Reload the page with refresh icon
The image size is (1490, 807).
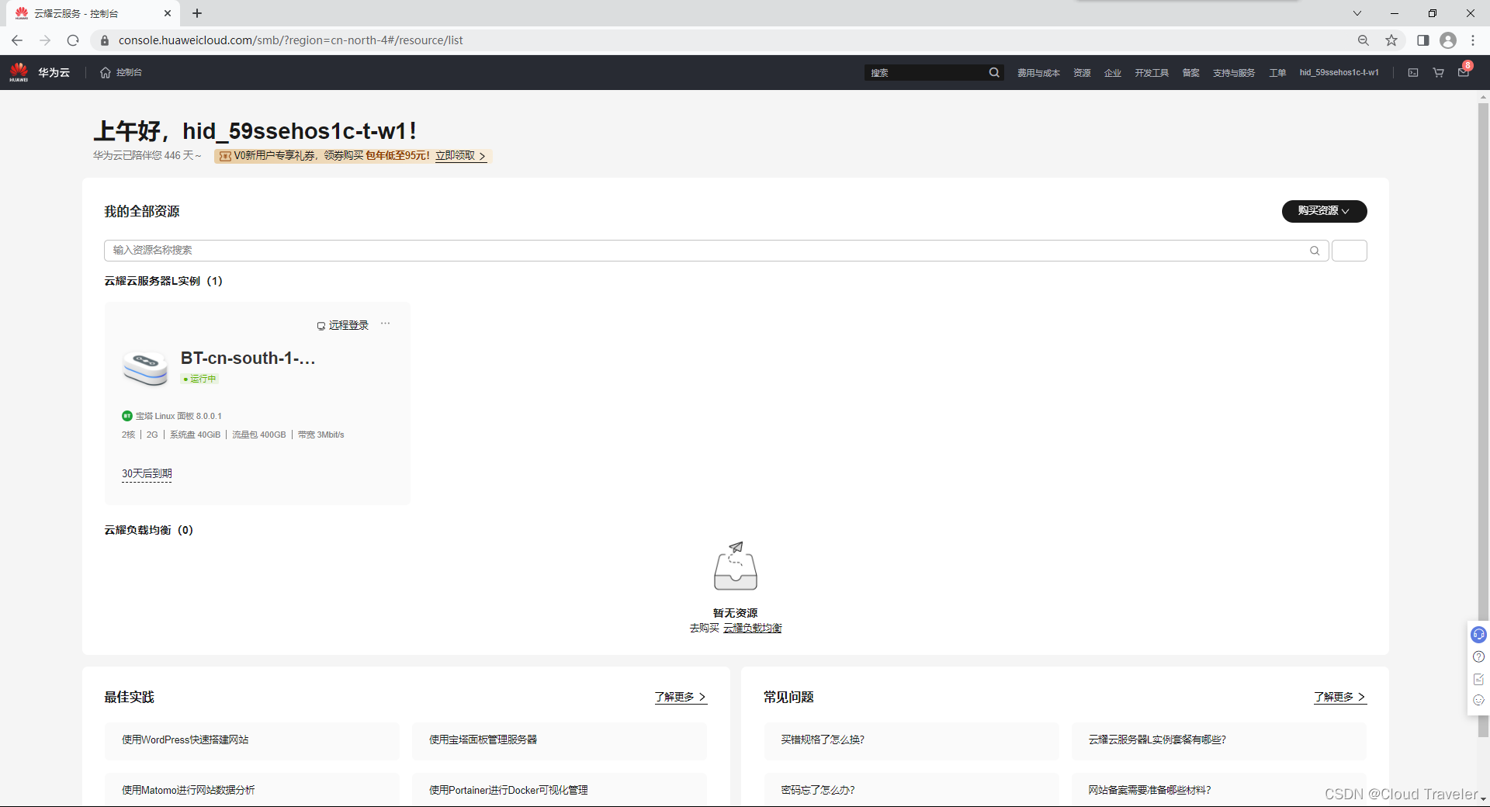pyautogui.click(x=73, y=40)
